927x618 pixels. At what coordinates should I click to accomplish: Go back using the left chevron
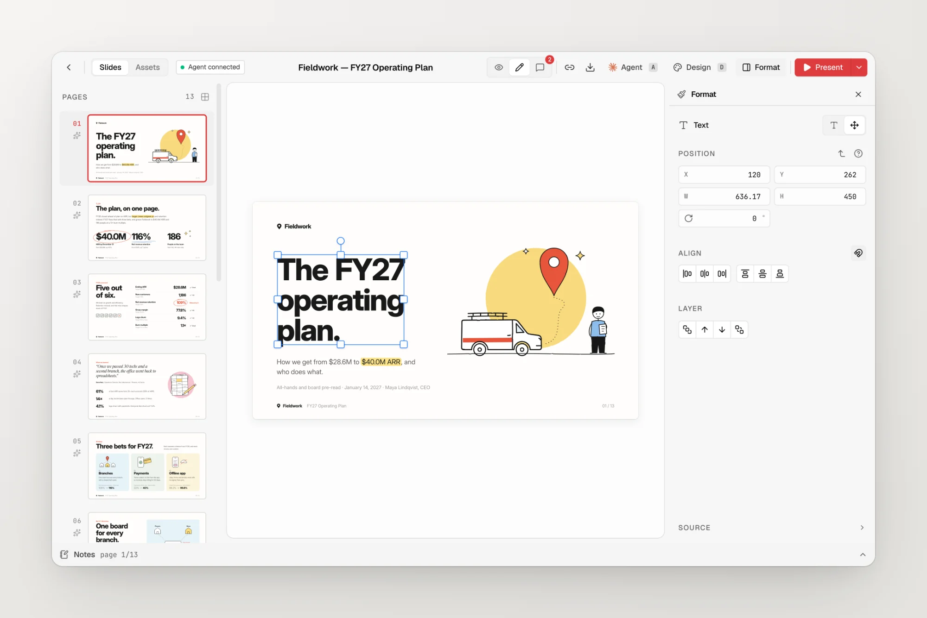[69, 67]
